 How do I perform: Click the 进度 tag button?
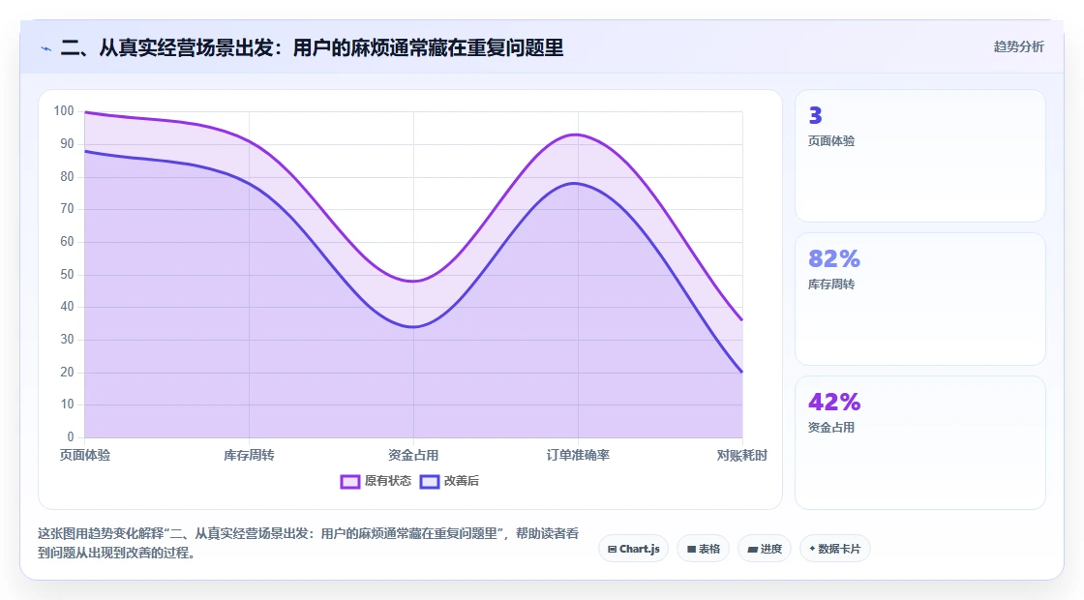click(765, 549)
